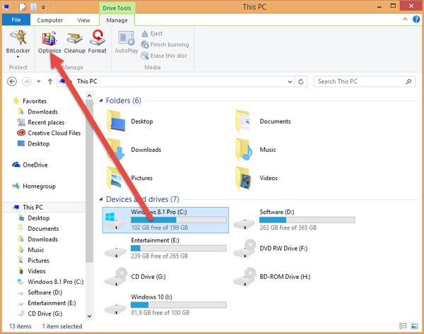Expand the address bar history dropdown
This screenshot has width=424, height=334.
(x=290, y=82)
